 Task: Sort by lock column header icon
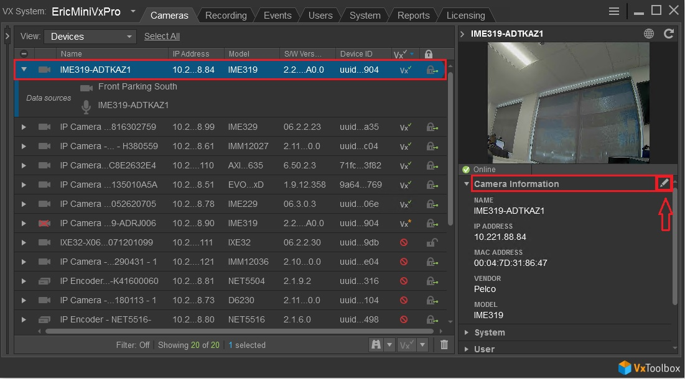[x=428, y=54]
